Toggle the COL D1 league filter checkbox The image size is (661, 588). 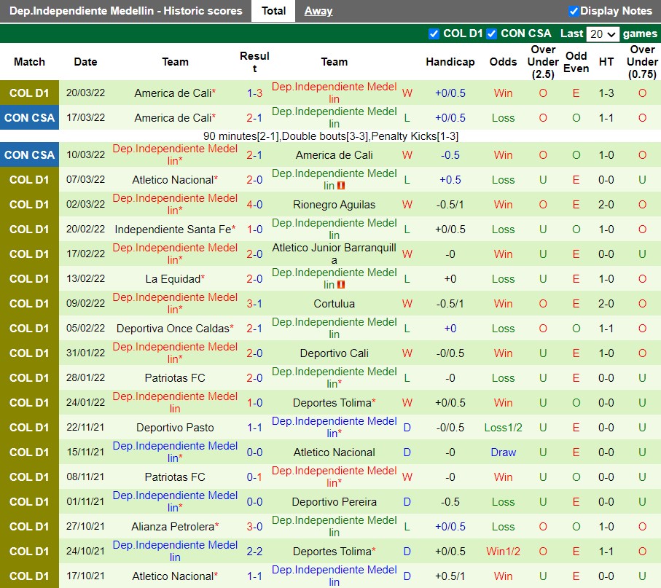click(434, 34)
